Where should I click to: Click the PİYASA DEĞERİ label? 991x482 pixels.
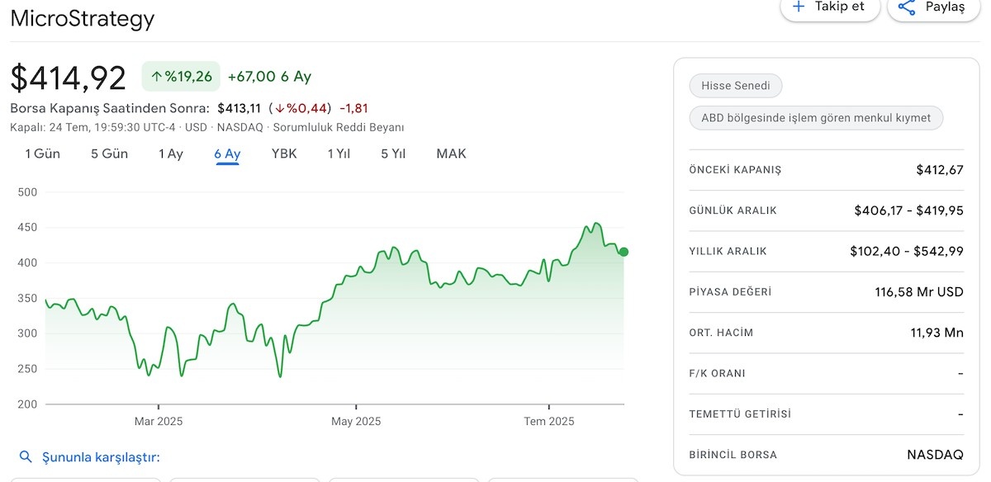[x=730, y=292]
